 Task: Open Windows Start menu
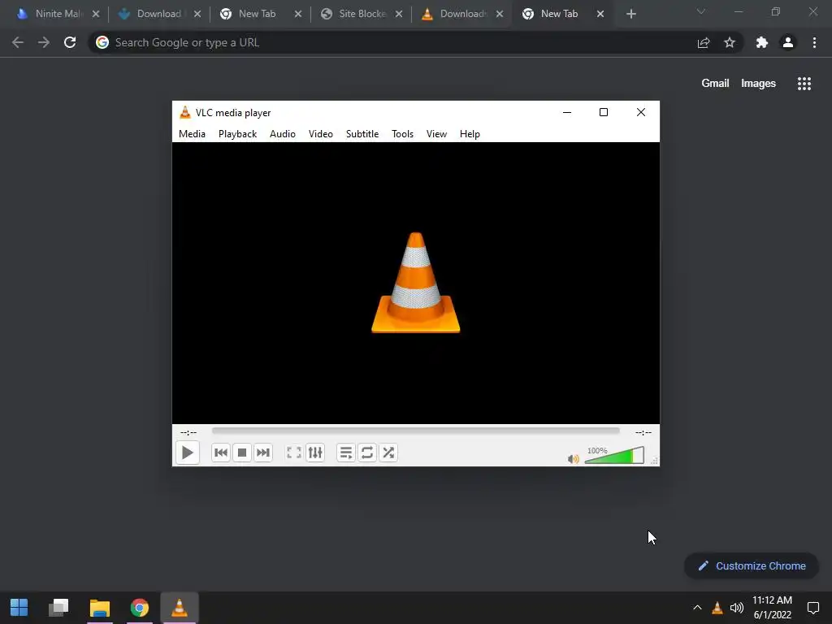pos(19,608)
